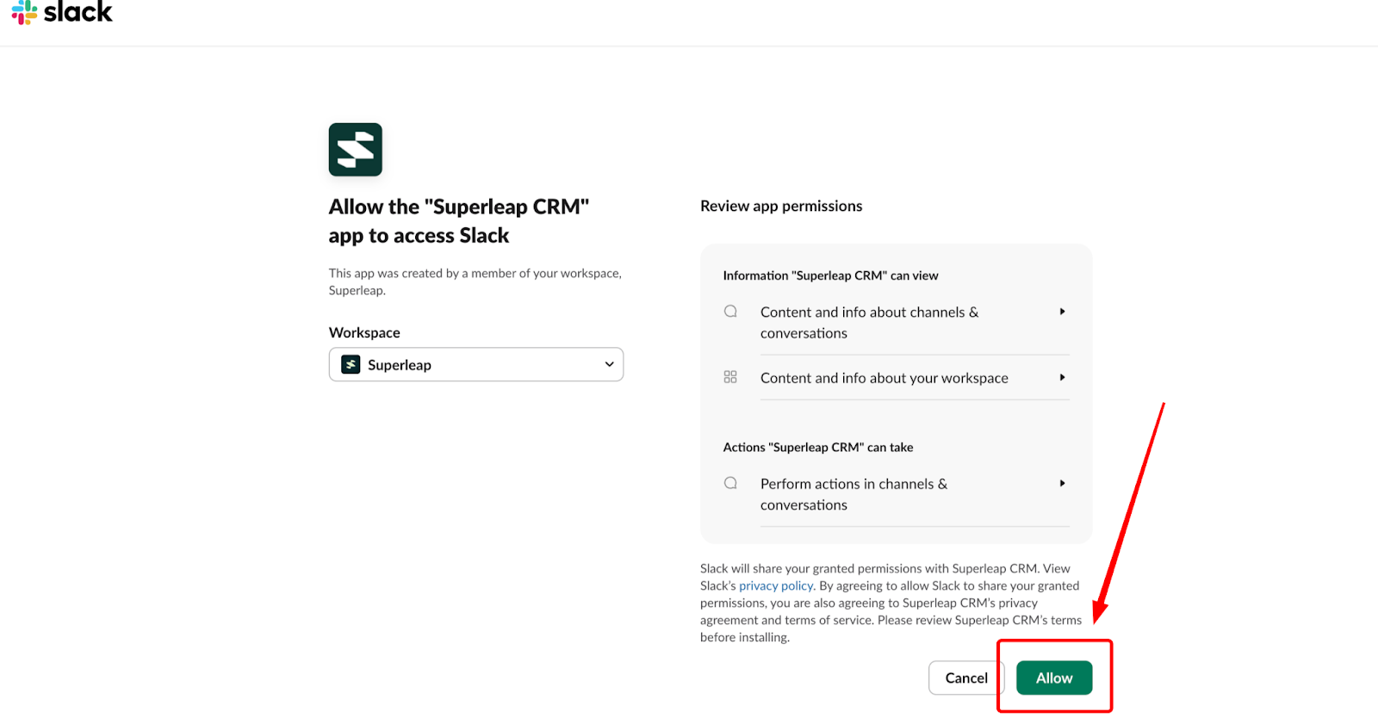Click the Superleap icon inside the workspace selector
Image resolution: width=1378 pixels, height=718 pixels.
point(351,365)
